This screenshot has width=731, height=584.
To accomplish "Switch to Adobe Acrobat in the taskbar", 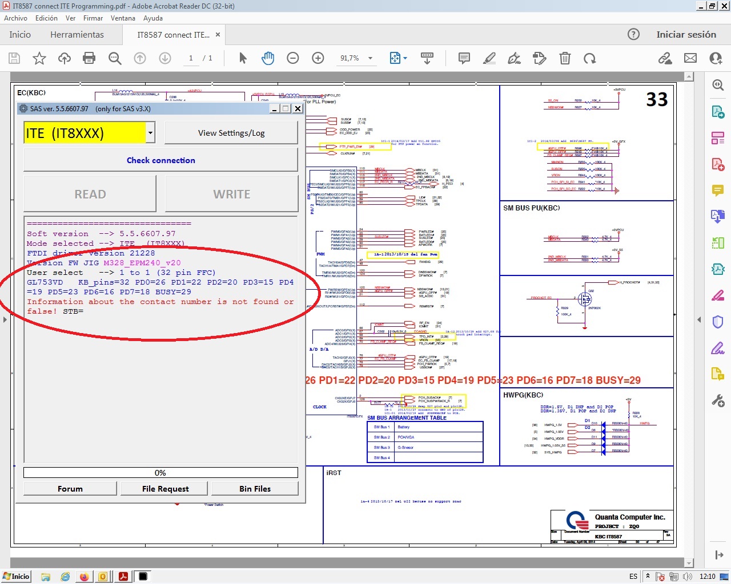I will click(x=123, y=577).
